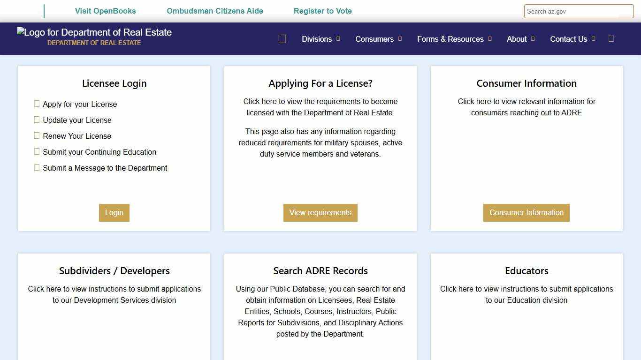The height and width of the screenshot is (360, 641).
Task: Expand the Forms & Resources dropdown arrow
Action: [489, 39]
